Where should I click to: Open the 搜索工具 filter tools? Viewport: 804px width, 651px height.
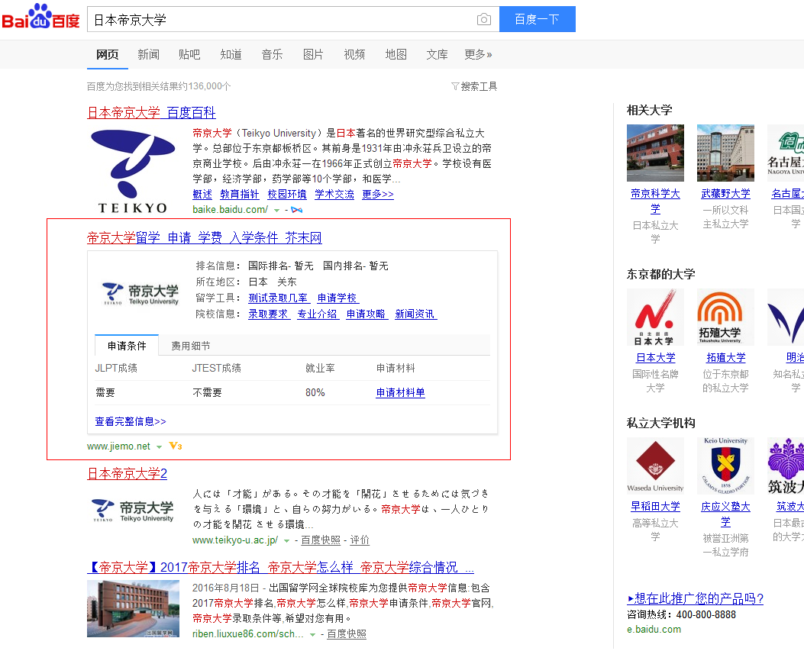pyautogui.click(x=474, y=86)
